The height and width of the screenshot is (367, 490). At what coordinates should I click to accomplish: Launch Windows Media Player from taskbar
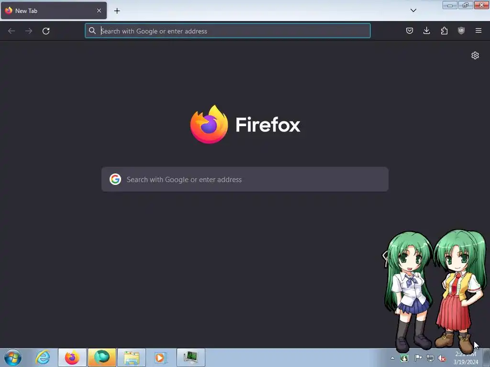coord(160,357)
